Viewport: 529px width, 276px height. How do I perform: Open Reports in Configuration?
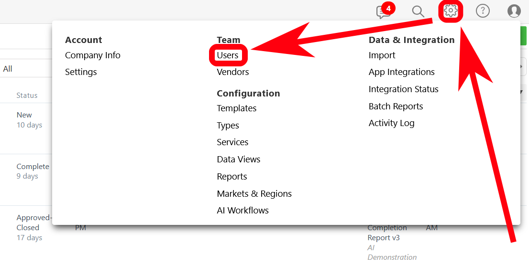232,177
